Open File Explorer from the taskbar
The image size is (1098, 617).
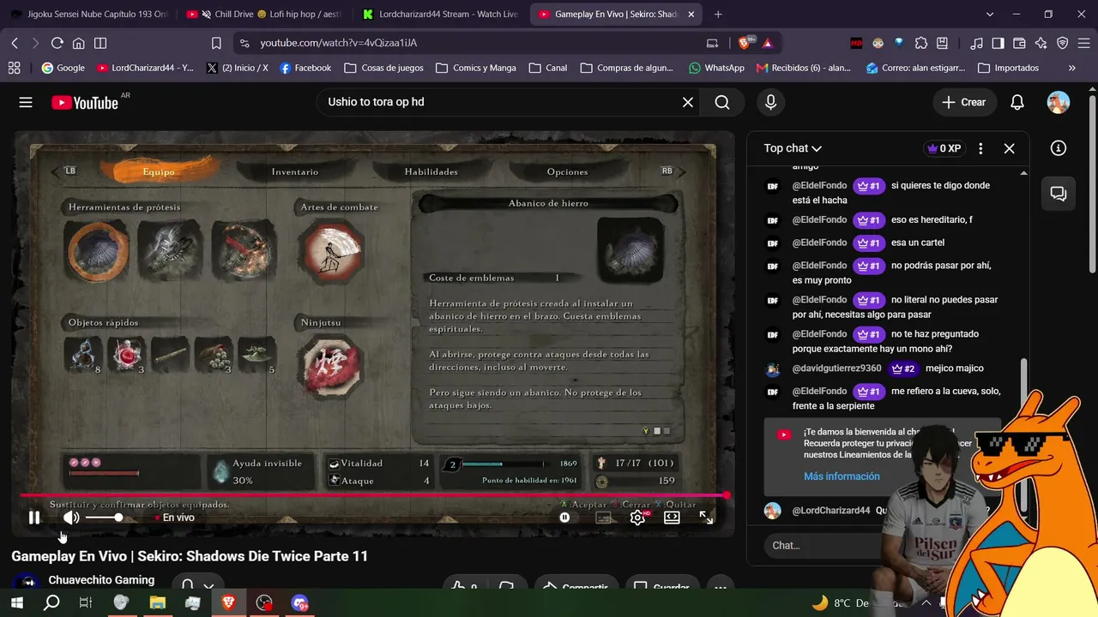pyautogui.click(x=157, y=602)
